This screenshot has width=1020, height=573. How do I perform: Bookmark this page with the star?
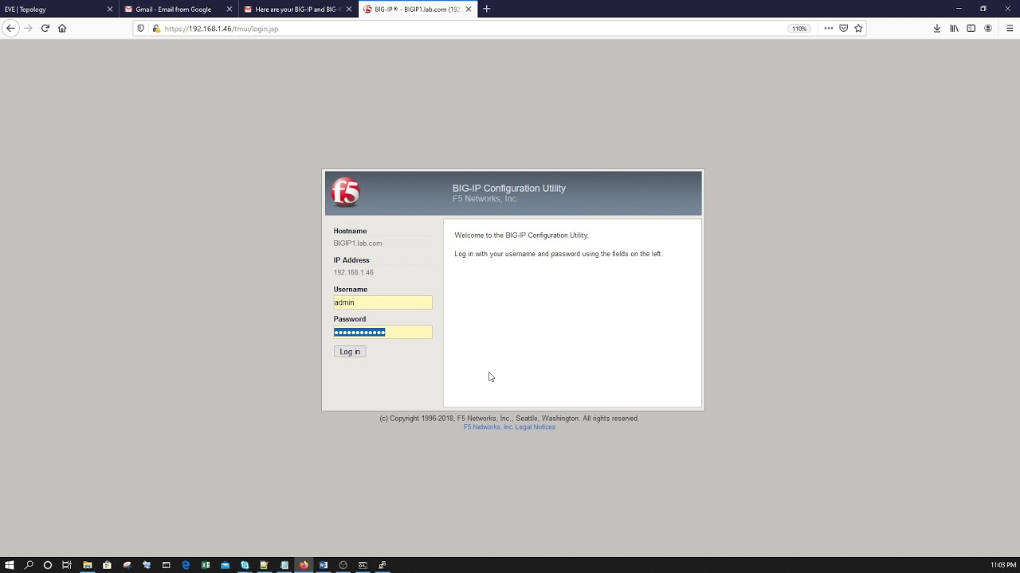click(858, 28)
